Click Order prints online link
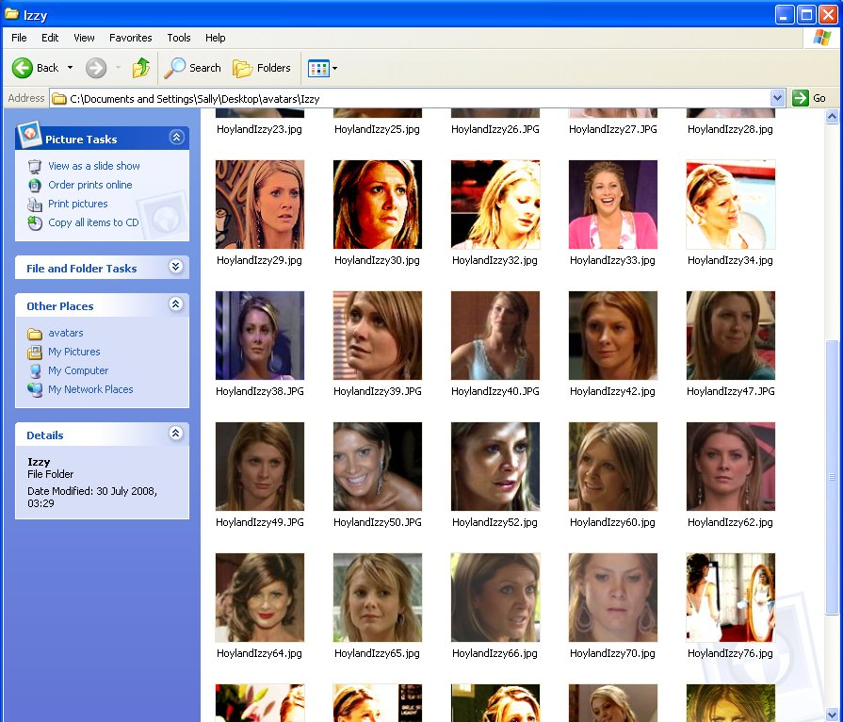The width and height of the screenshot is (843, 722). [90, 185]
